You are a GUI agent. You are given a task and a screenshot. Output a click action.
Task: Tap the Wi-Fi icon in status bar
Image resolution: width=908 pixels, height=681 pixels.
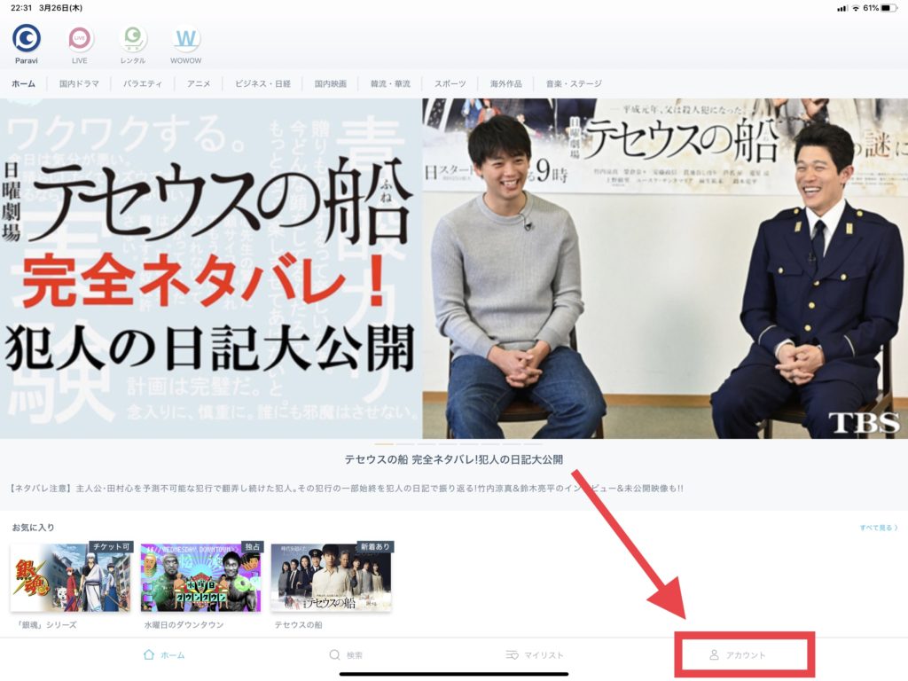click(856, 8)
